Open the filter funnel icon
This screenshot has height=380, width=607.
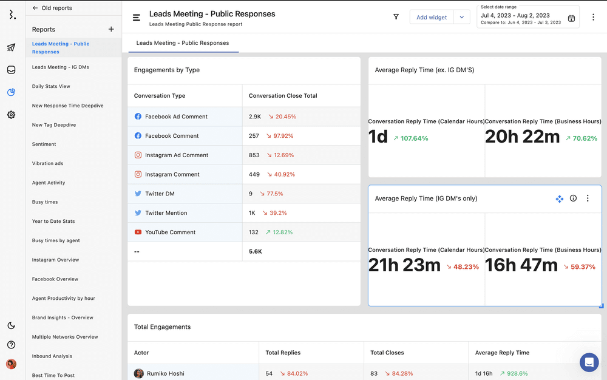click(396, 18)
